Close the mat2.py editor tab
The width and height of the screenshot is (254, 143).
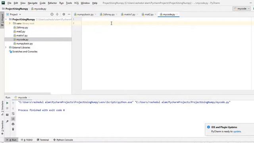155,14
